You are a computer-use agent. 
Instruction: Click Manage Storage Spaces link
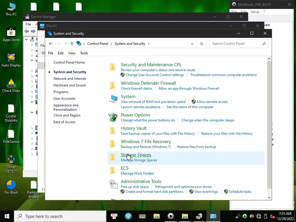coord(139,160)
